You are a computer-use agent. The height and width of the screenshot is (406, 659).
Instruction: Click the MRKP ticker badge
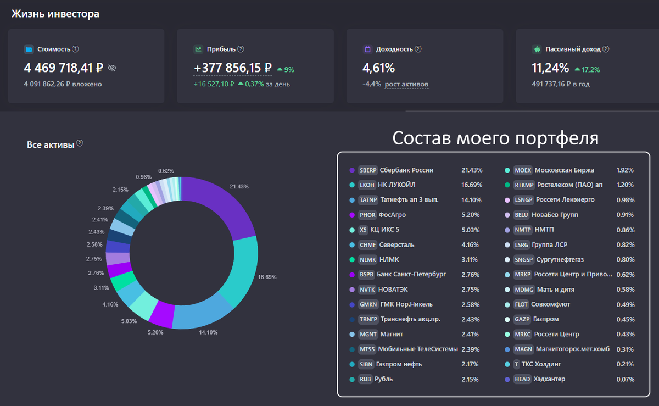point(524,274)
